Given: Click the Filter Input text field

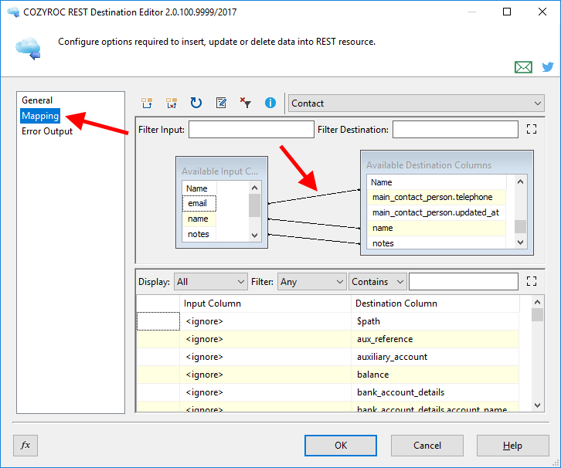Looking at the screenshot, I should [251, 130].
